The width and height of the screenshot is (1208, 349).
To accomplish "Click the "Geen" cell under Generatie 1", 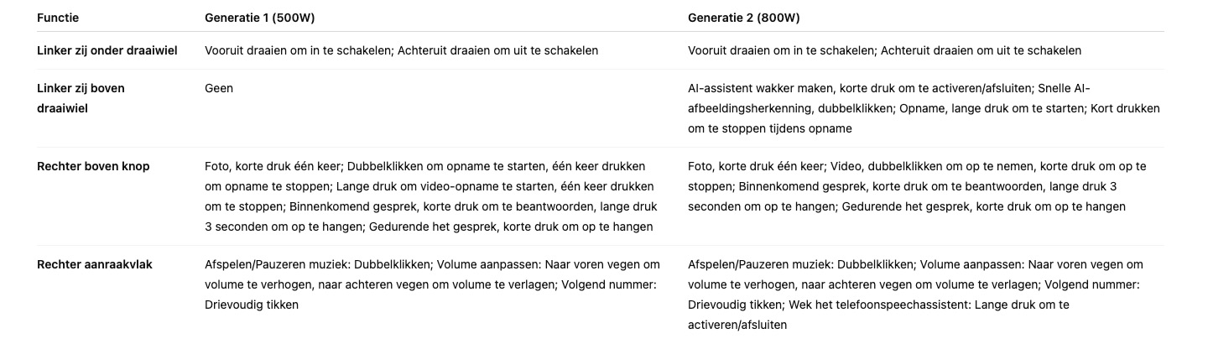I will tap(219, 88).
